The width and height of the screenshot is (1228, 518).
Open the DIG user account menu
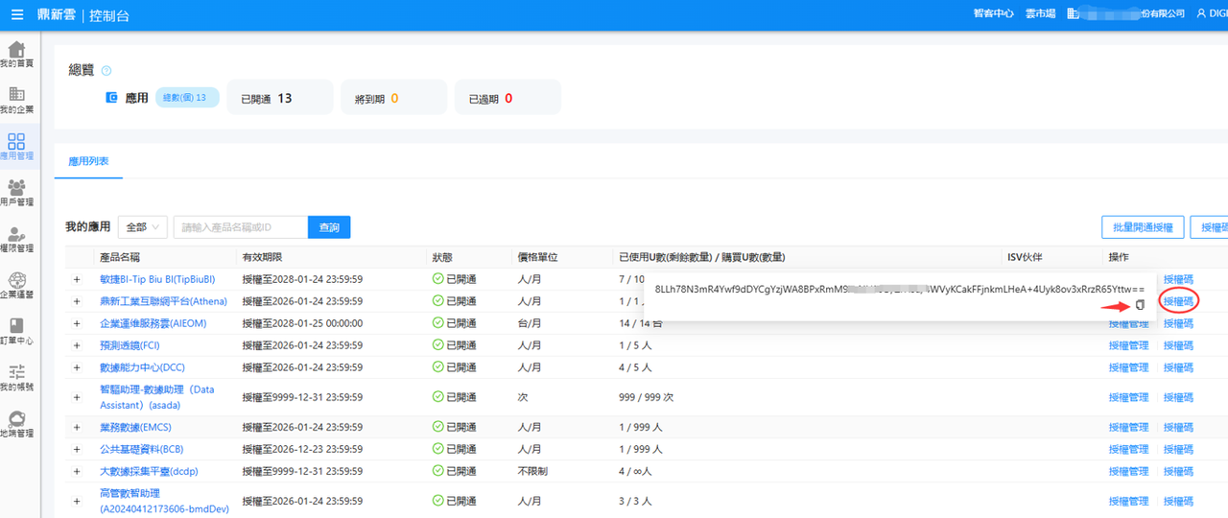point(1212,14)
